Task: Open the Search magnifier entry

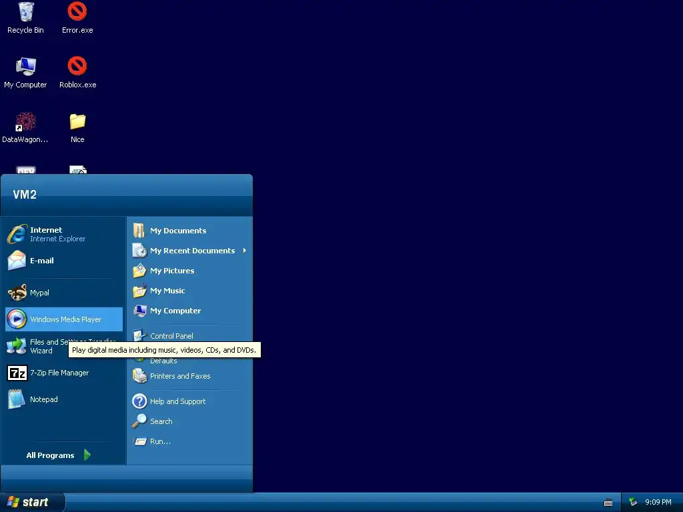Action: (189, 421)
